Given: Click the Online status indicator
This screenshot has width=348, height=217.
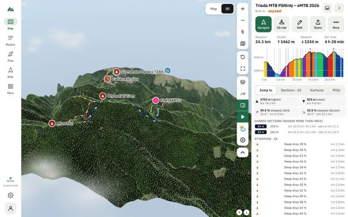Looking at the screenshot, I should (x=10, y=180).
